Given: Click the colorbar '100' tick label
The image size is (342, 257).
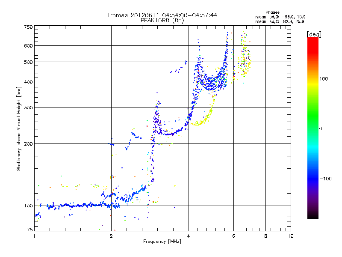Looking at the screenshot, I should tap(324, 79).
